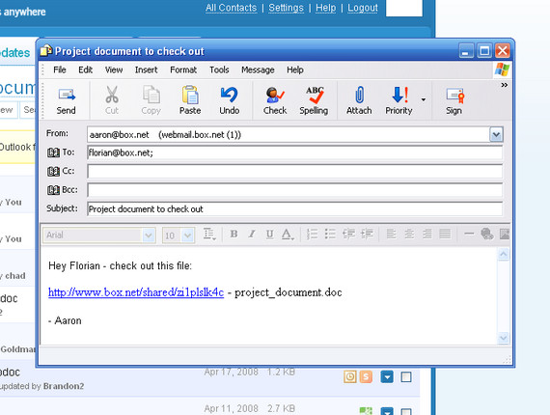Viewport: 550px width, 415px height.
Task: Tick the checkbox on the Apr 17 file row
Action: point(406,377)
